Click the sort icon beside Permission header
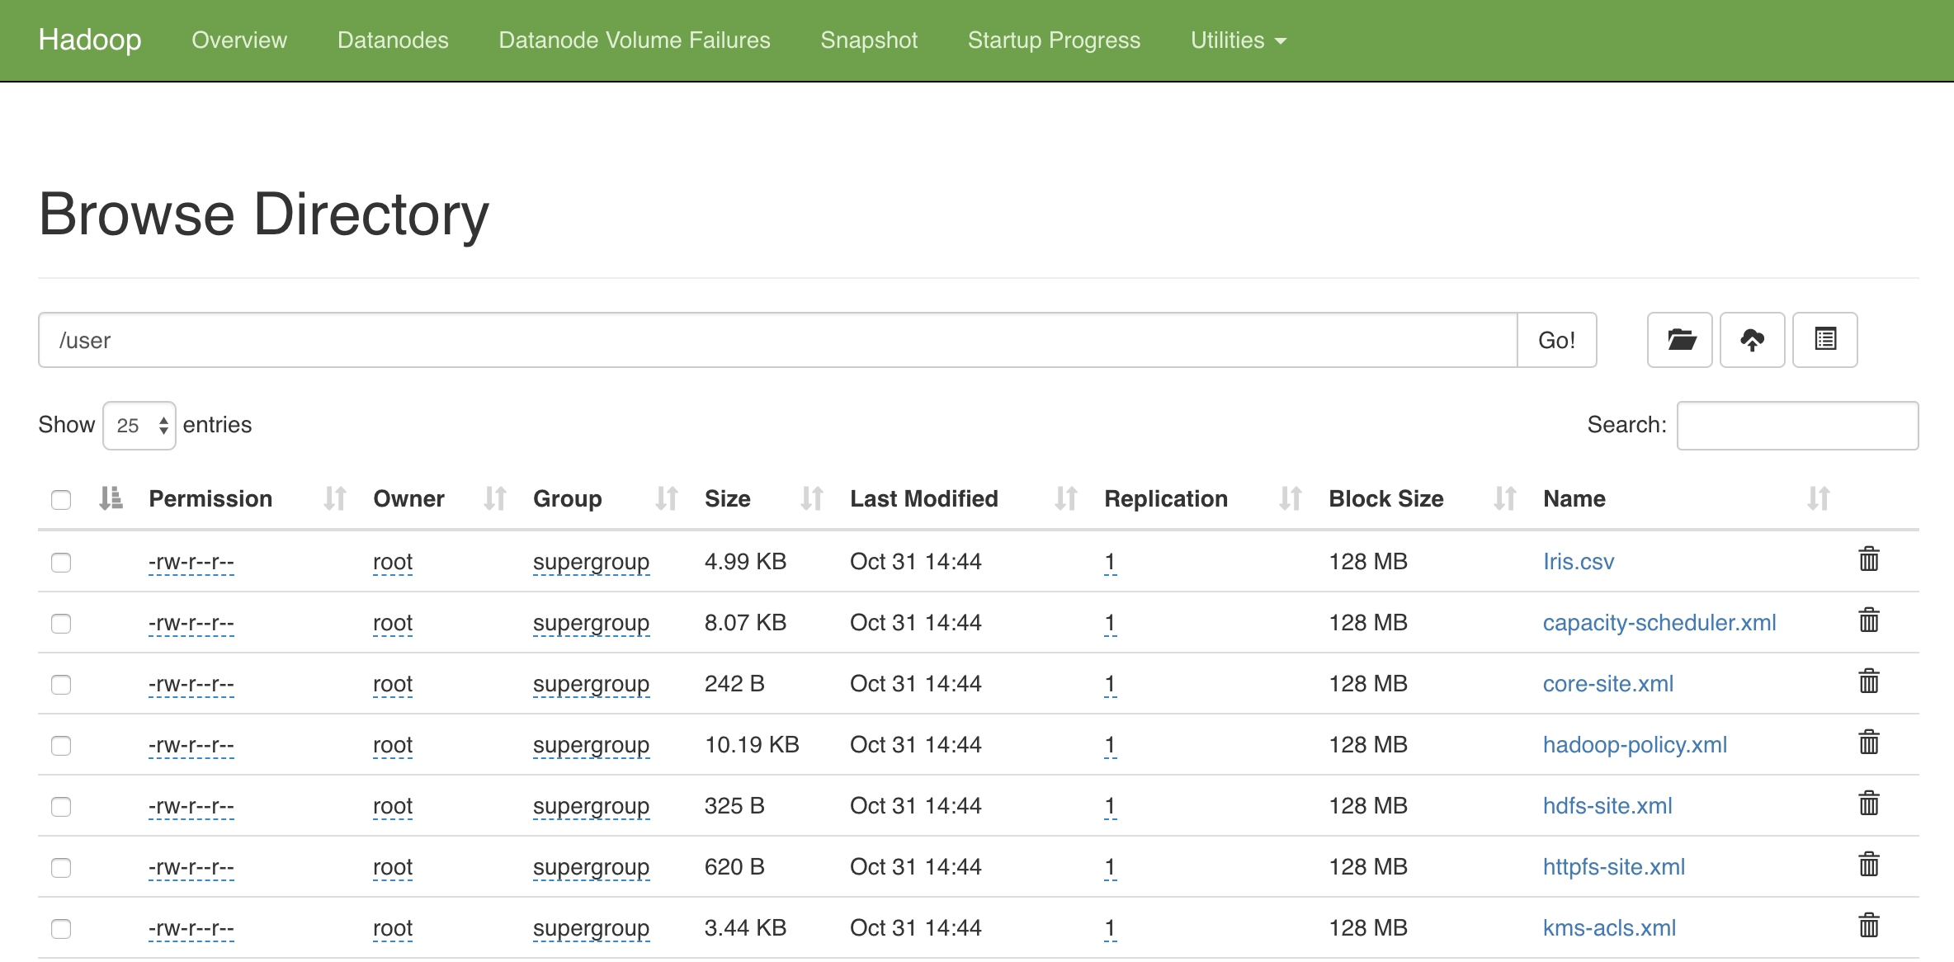Screen dimensions: 1954x962 click(x=334, y=498)
